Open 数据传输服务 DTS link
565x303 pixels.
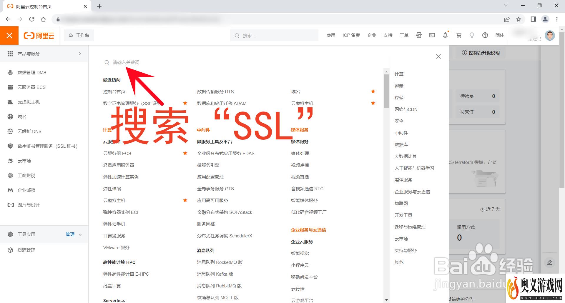[x=215, y=91]
